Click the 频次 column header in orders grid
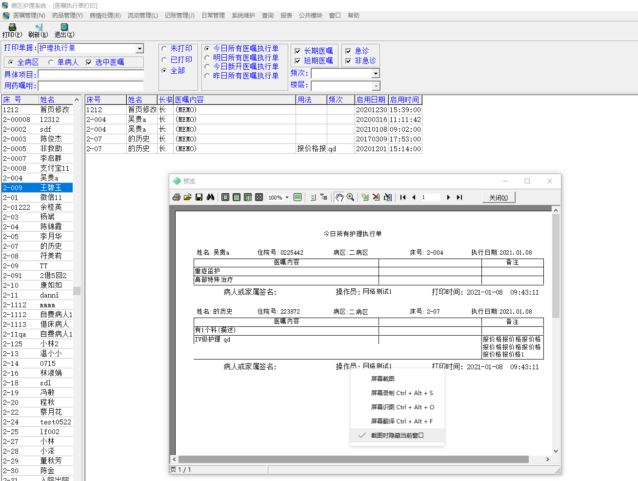Viewport: 638px width, 481px height. [x=341, y=100]
